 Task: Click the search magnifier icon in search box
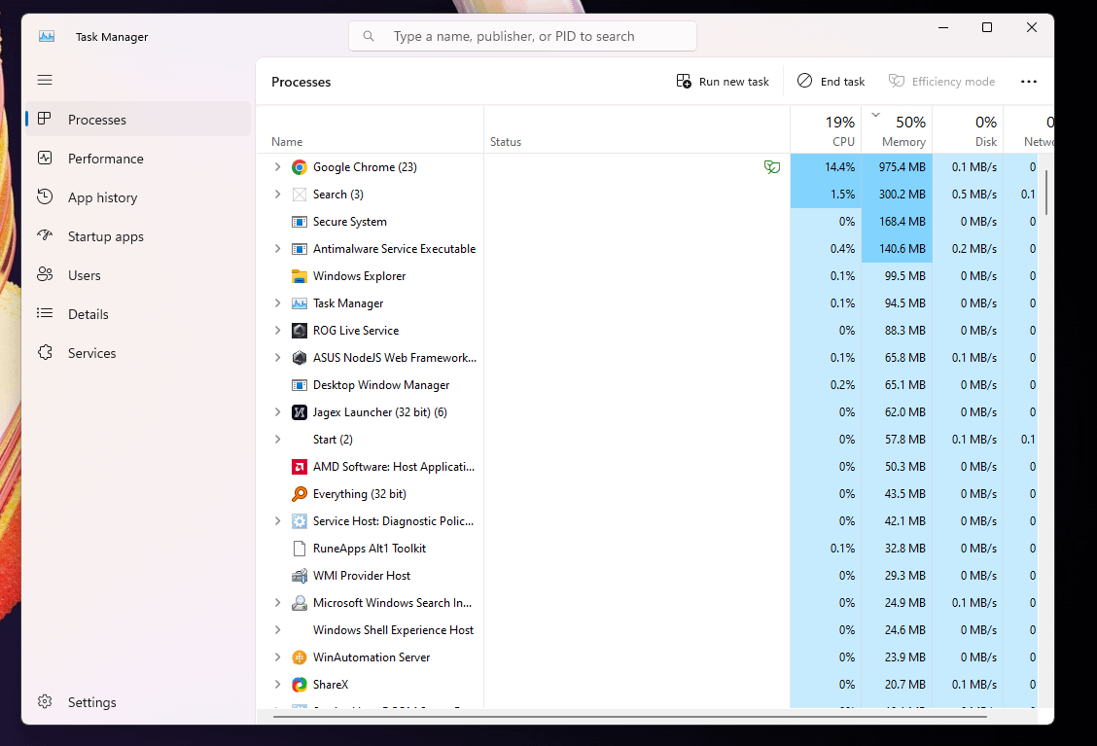click(369, 36)
